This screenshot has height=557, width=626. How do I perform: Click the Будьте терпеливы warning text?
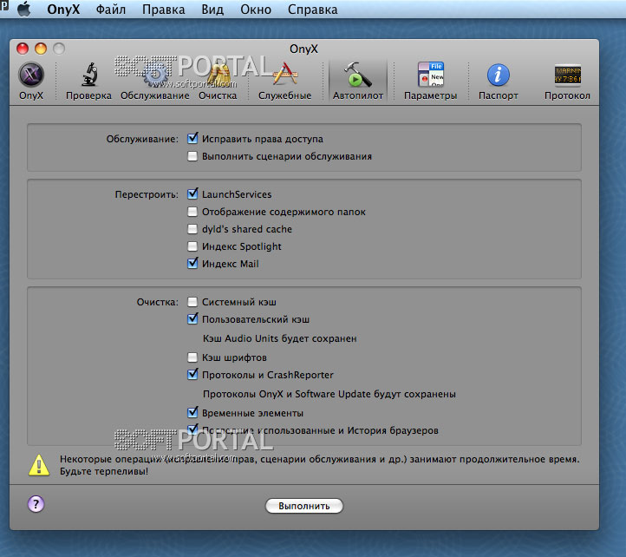104,471
